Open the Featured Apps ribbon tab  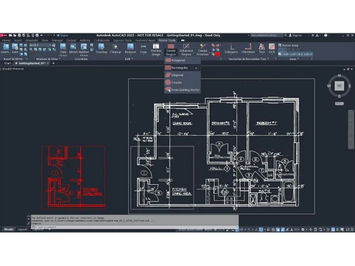point(146,40)
